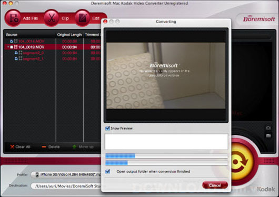Screen dimensions: 279x197
Task: Click the Delete minus icon
Action: pos(44,147)
